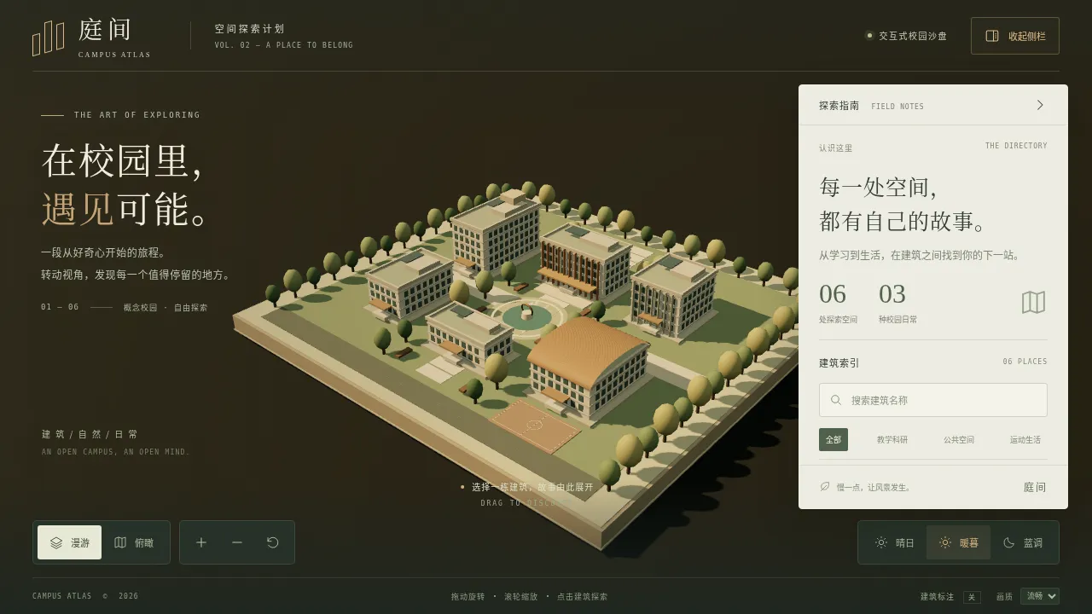Viewport: 1092px width, 614px height.
Task: Zoom out with the minus button
Action: click(x=237, y=542)
